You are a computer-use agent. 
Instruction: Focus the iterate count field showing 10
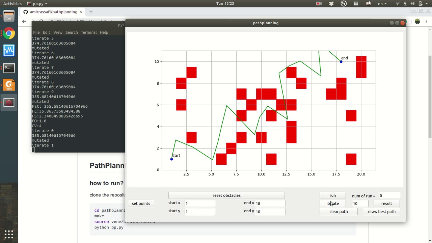[360, 204]
